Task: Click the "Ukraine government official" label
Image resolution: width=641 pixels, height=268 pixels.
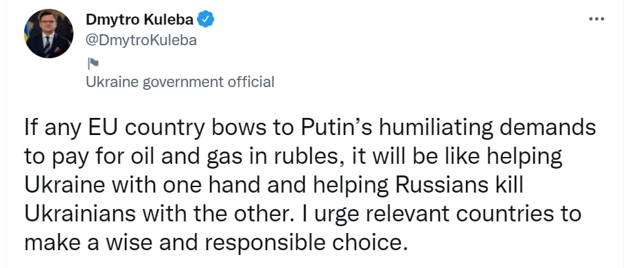Action: [180, 82]
